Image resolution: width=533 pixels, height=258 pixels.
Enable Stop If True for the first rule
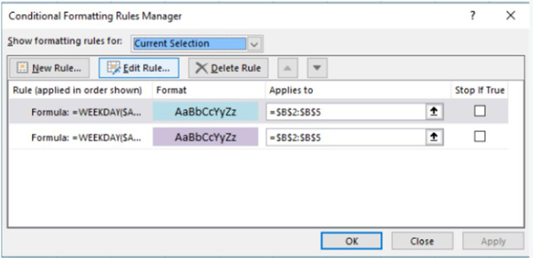[x=480, y=111]
